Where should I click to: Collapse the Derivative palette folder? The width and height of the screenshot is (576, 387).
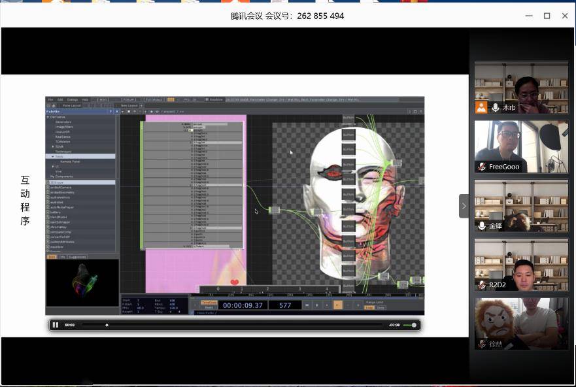coord(48,117)
